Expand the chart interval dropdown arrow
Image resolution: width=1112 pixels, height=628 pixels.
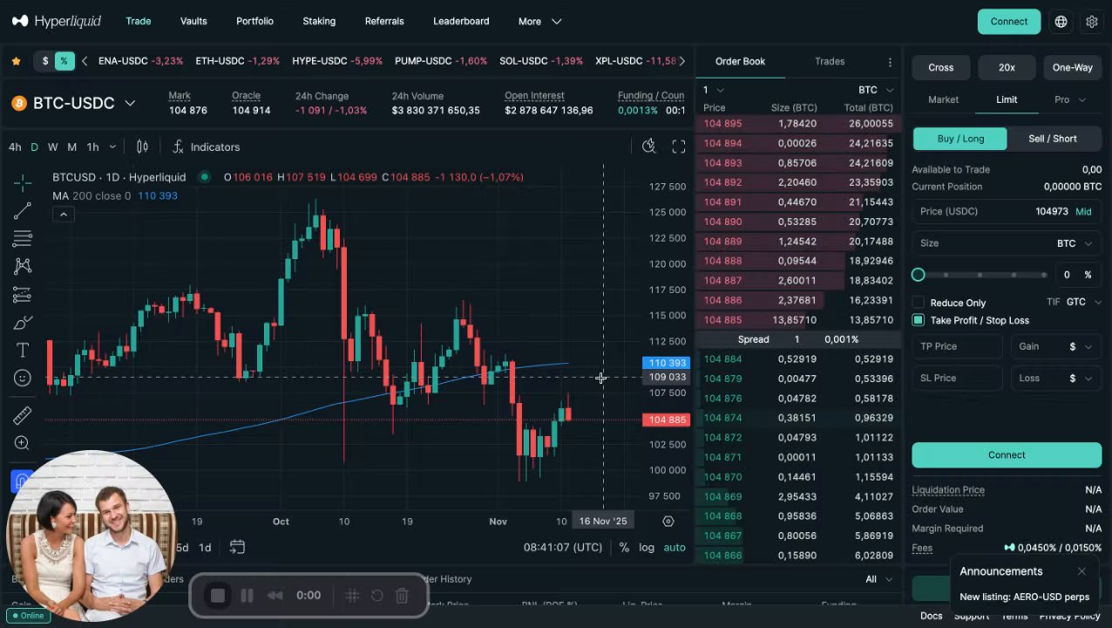[112, 147]
